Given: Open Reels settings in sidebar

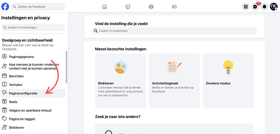Looking at the screenshot, I should click(x=13, y=102).
